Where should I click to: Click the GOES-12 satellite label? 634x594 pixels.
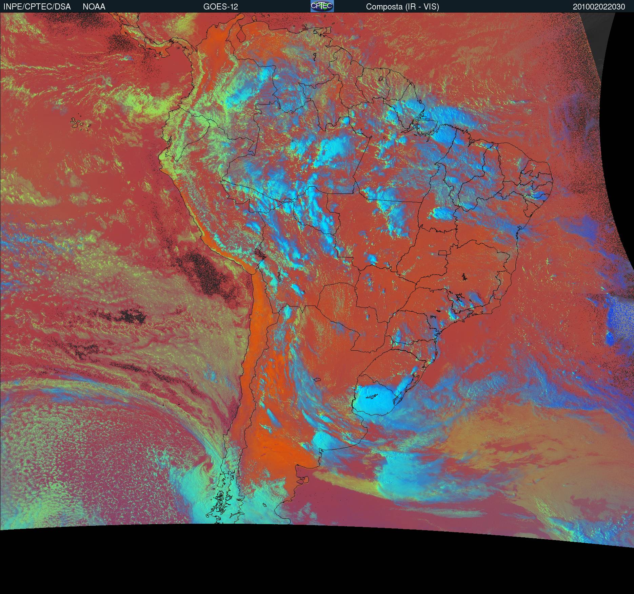point(221,7)
